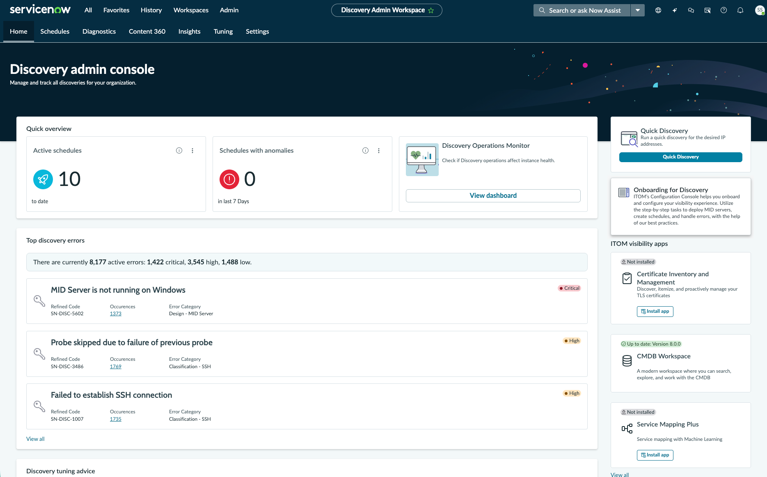
Task: Switch to the Tuning tab
Action: pos(223,32)
